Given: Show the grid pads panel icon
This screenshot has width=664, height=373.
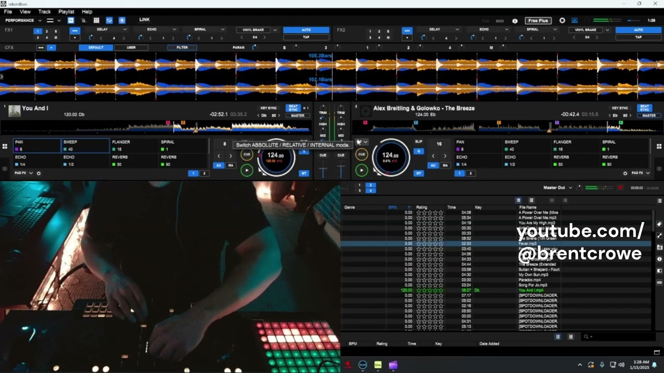Looking at the screenshot, I should 96,20.
